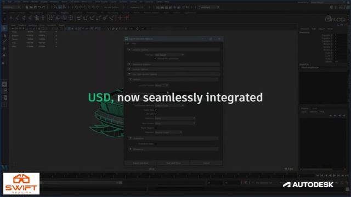Open Help menu in Export Selection Options dialog
The width and height of the screenshot is (351, 197).
134,44
